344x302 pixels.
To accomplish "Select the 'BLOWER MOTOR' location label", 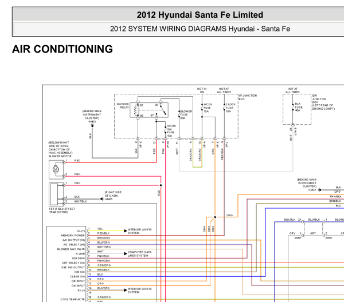I will point(60,149).
